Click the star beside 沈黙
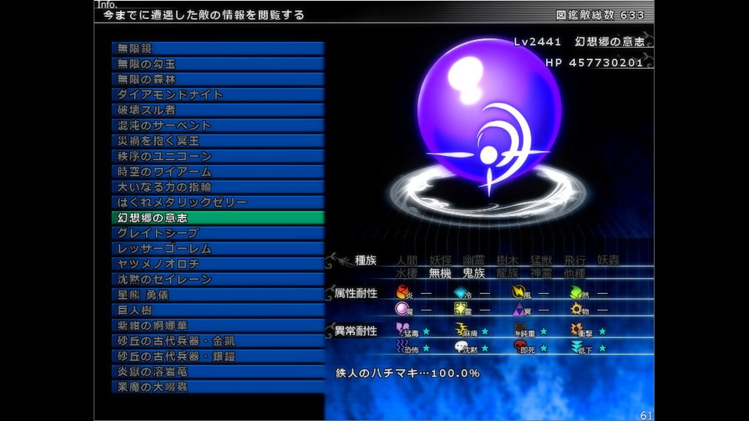This screenshot has width=749, height=421. tap(485, 348)
